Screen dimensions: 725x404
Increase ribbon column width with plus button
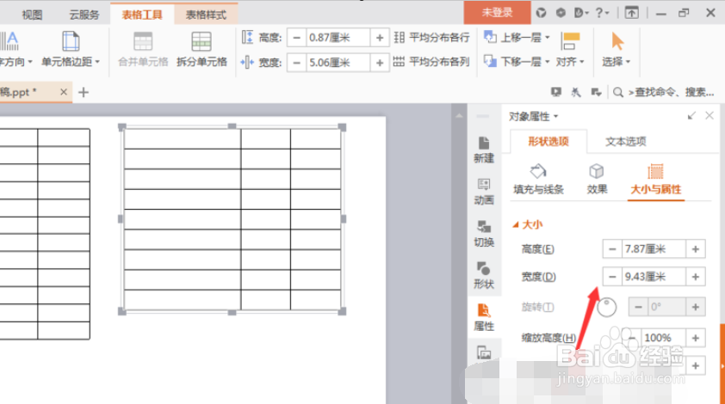point(380,63)
